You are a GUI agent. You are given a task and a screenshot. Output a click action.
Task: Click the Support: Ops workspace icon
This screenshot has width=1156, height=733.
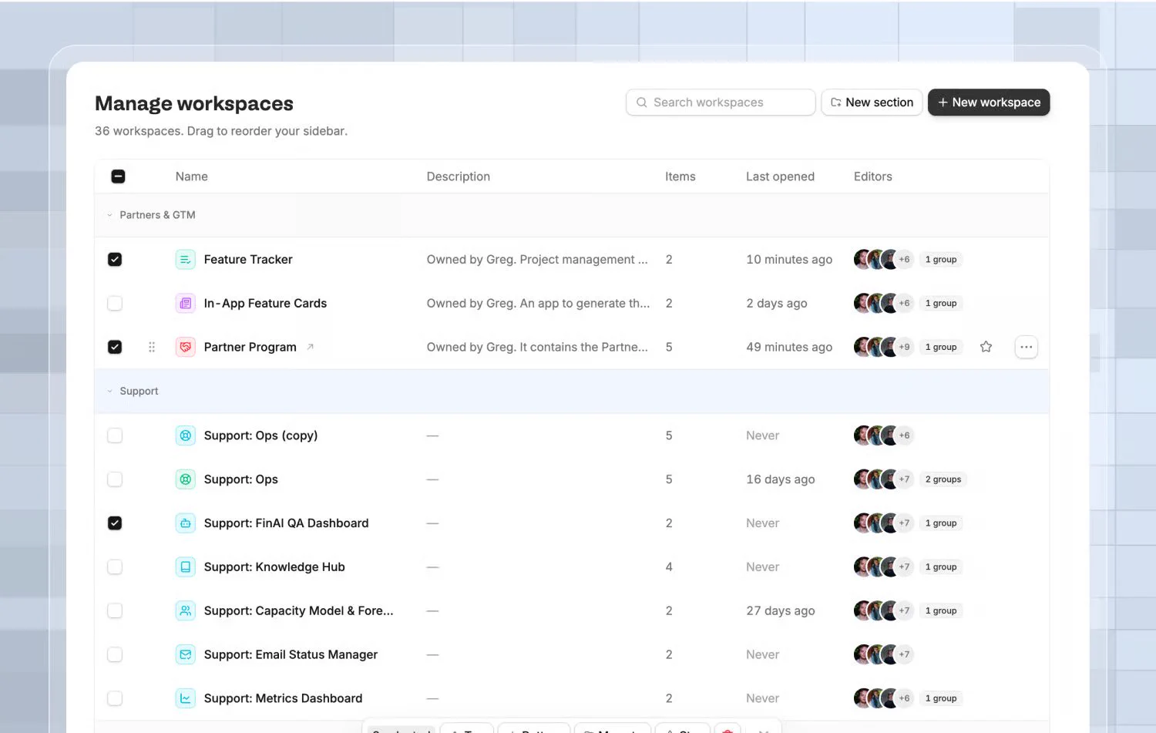pos(185,479)
